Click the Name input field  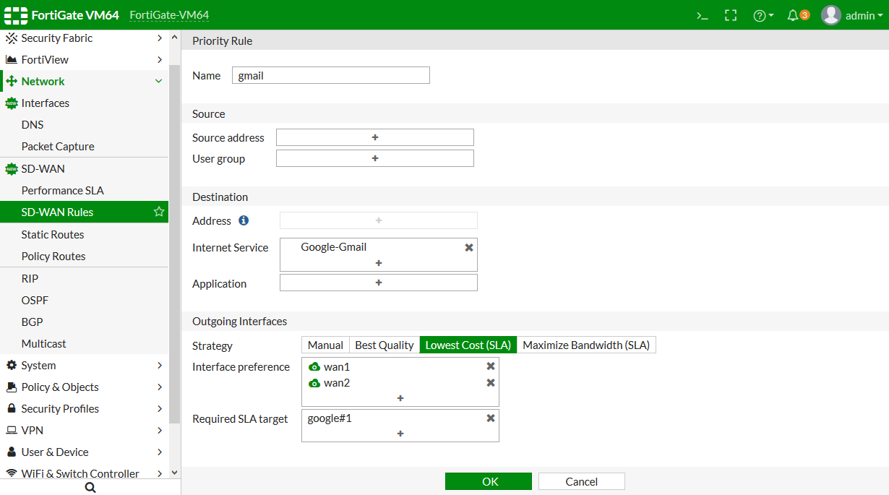331,75
